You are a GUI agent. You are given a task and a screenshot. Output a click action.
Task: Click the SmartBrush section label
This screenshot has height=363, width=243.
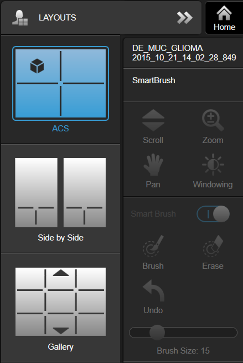pyautogui.click(x=154, y=80)
